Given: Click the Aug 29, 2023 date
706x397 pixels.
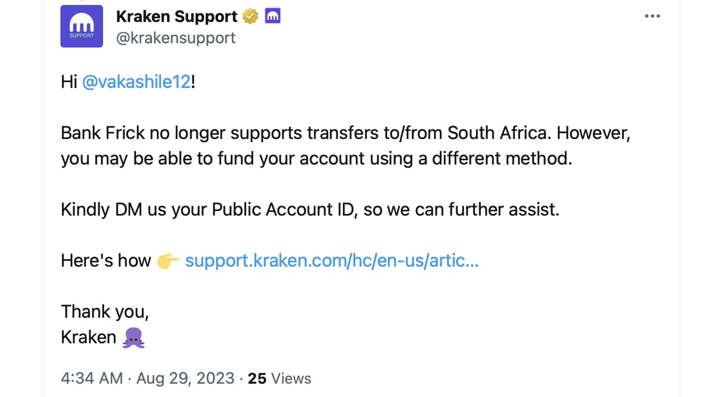Looking at the screenshot, I should pyautogui.click(x=185, y=378).
